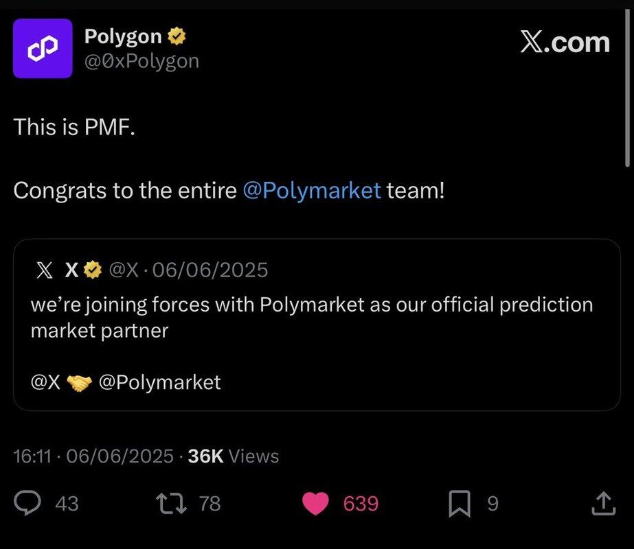The image size is (634, 549).
Task: Click the 36K Views count
Action: pos(234,456)
